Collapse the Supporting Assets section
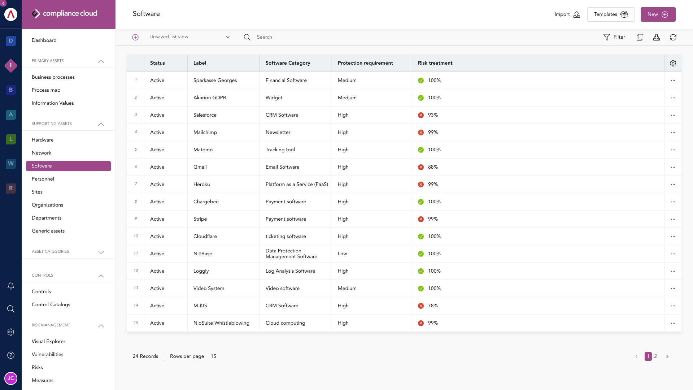 coord(101,124)
